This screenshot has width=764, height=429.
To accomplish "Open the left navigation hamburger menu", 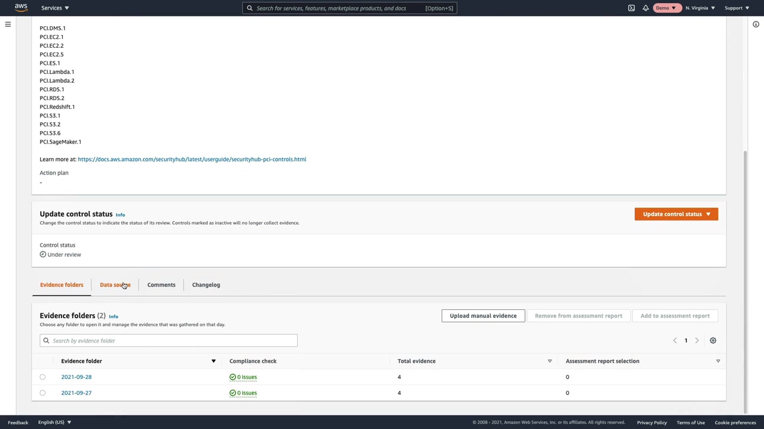I will click(8, 24).
